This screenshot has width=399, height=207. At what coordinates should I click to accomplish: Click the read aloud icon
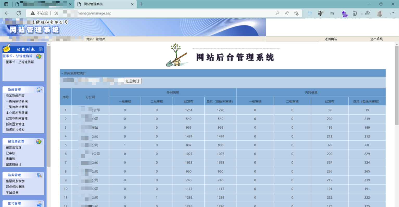coord(287,13)
